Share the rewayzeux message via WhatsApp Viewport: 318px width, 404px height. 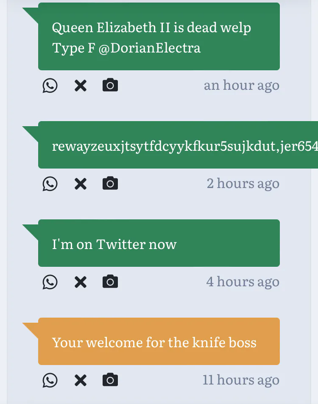click(50, 184)
